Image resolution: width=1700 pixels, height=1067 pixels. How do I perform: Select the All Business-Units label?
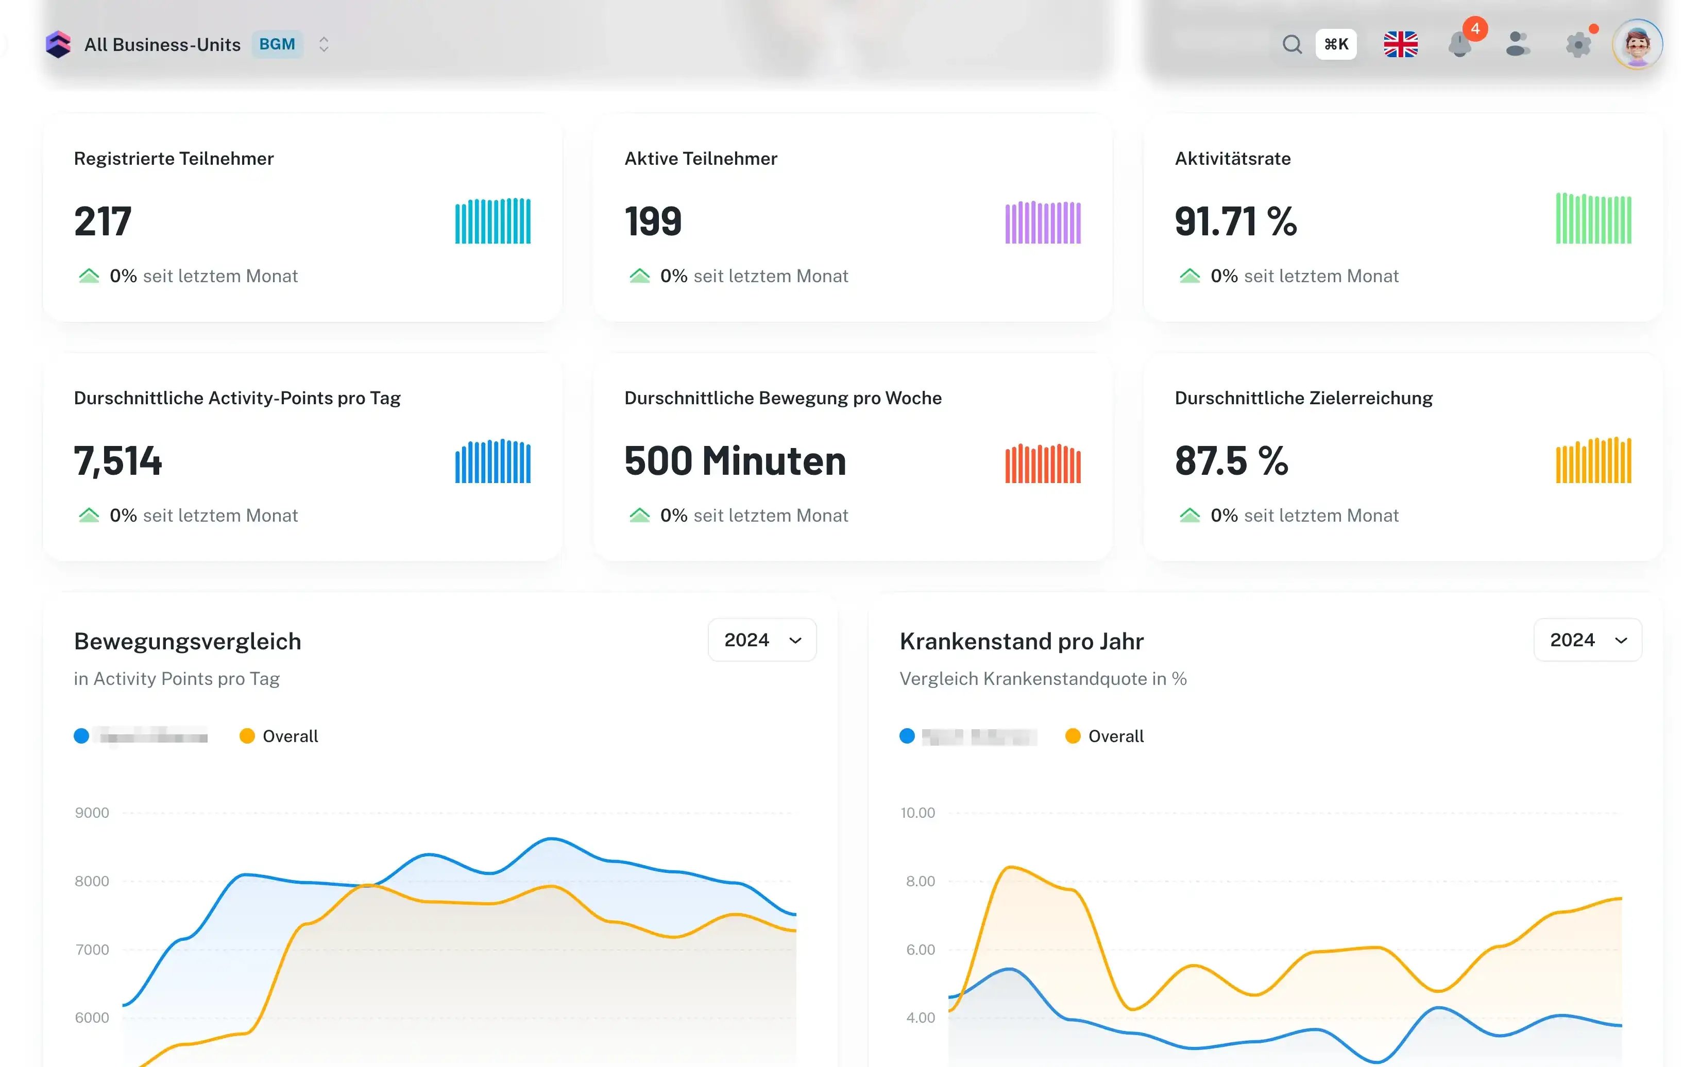[162, 44]
